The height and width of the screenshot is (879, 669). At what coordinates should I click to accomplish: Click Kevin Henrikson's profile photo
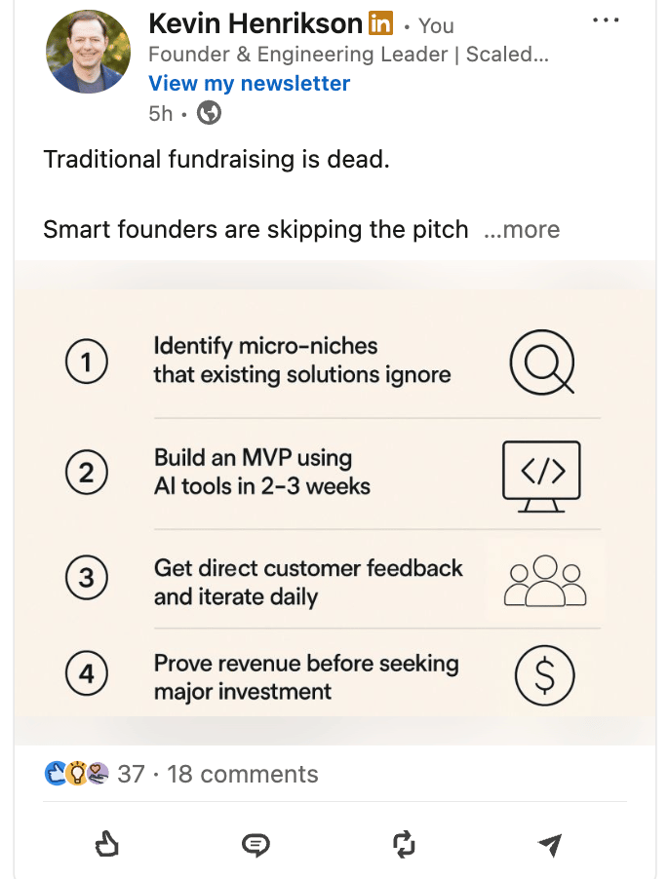tap(88, 52)
